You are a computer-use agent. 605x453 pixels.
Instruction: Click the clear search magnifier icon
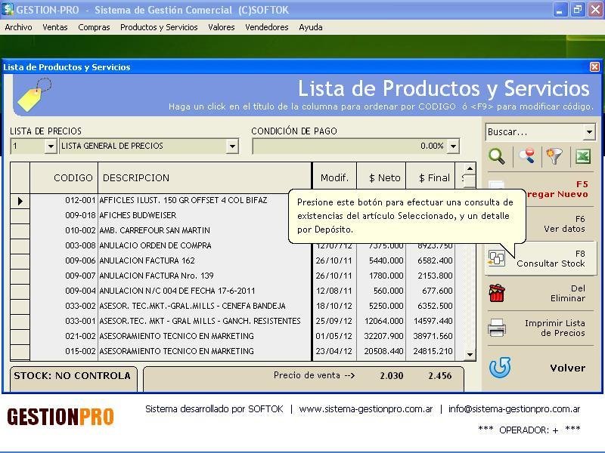pos(526,156)
